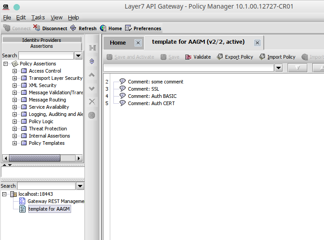Screen dimensions: 324x240
Task: Open the Tasks menu
Action: (x=38, y=17)
